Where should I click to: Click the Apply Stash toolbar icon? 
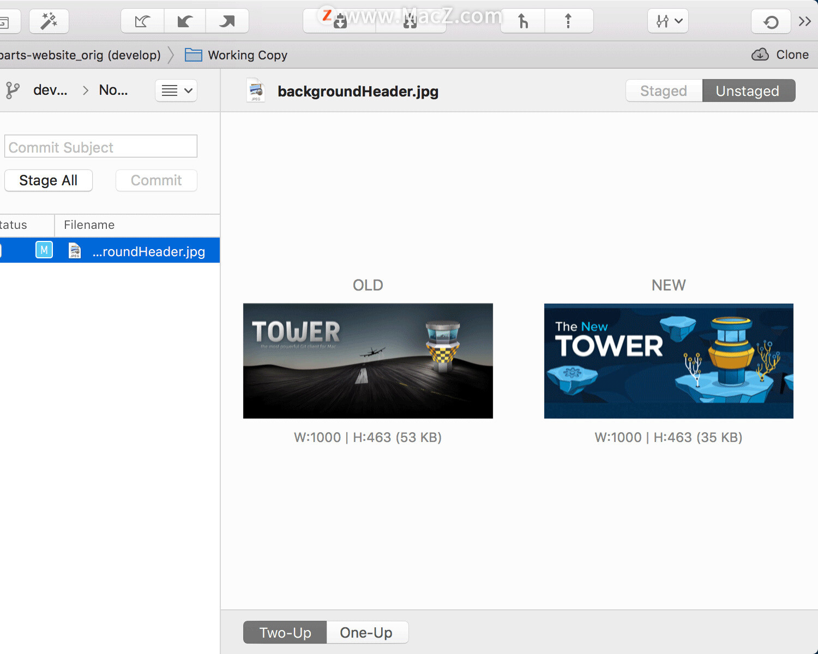pyautogui.click(x=410, y=21)
